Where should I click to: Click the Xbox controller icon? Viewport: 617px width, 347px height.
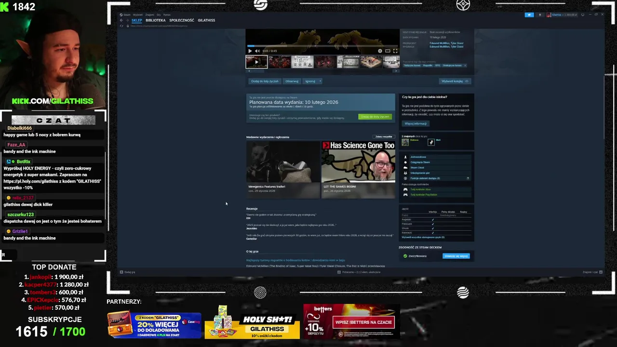point(405,189)
